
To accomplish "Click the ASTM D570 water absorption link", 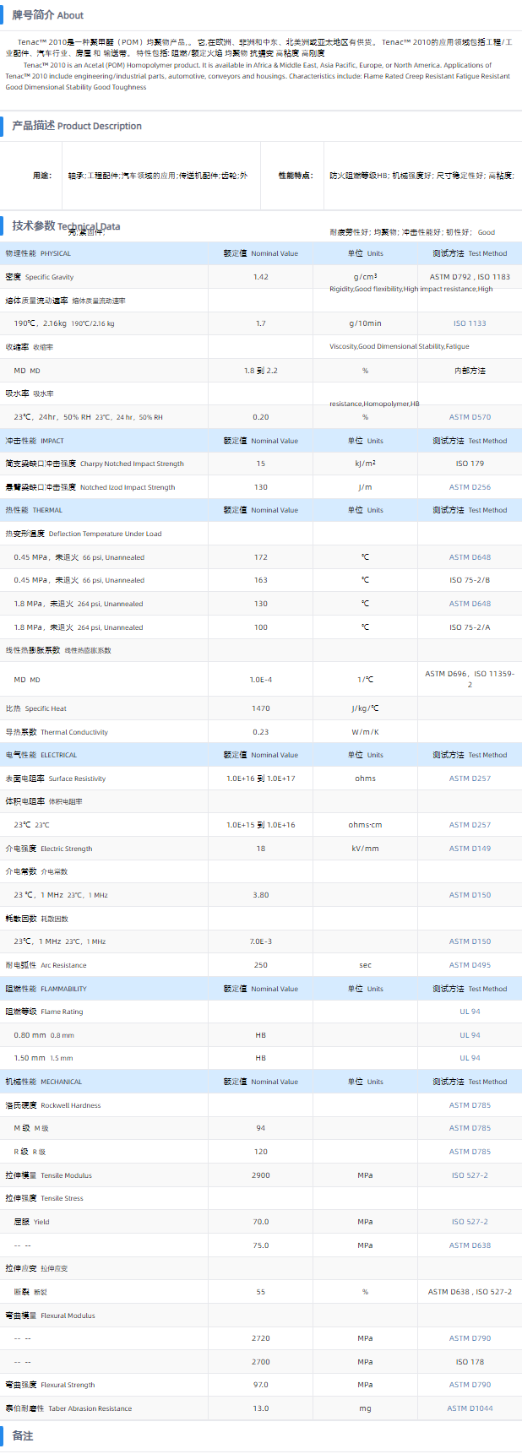I will pyautogui.click(x=470, y=417).
